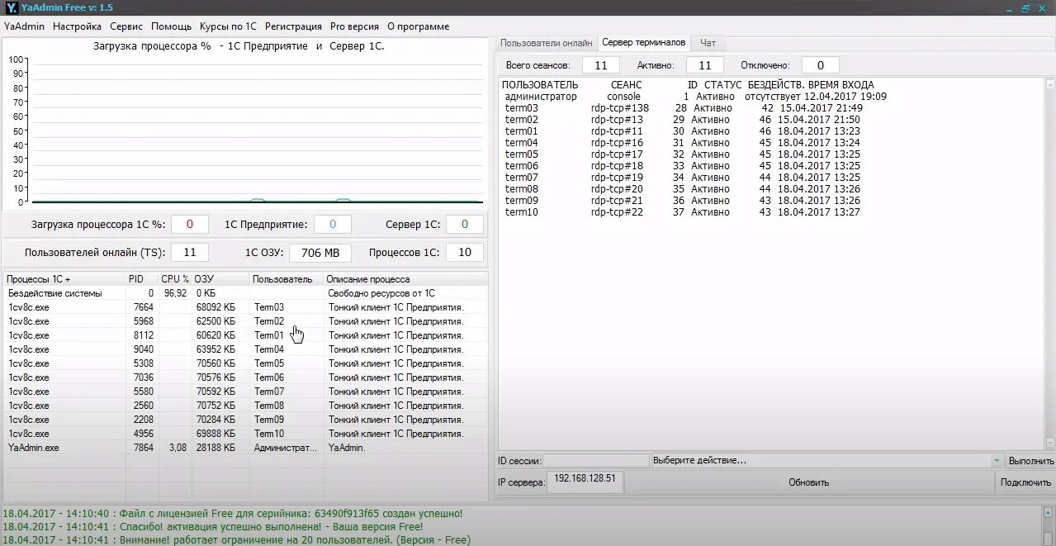Select the 1cv8c.exe row with PID 7664

246,307
